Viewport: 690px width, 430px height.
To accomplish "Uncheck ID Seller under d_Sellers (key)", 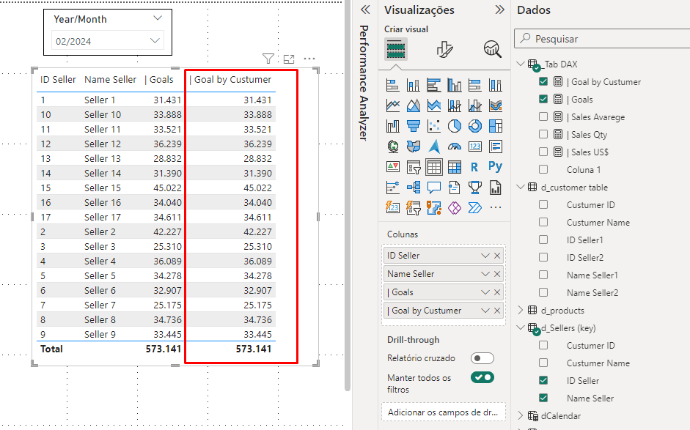I will pos(543,380).
